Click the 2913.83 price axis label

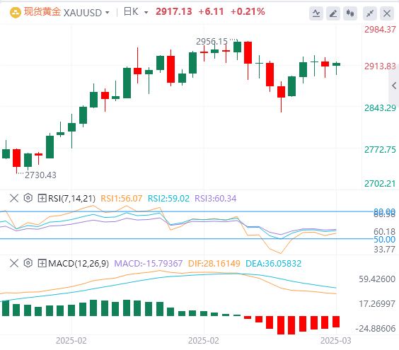380,66
